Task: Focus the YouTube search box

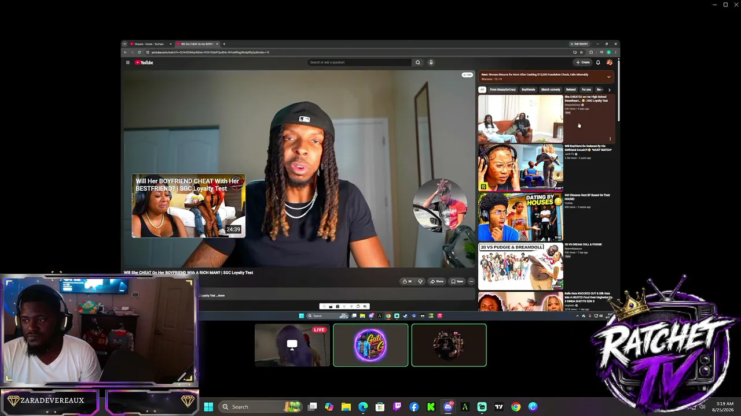Action: click(x=360, y=62)
